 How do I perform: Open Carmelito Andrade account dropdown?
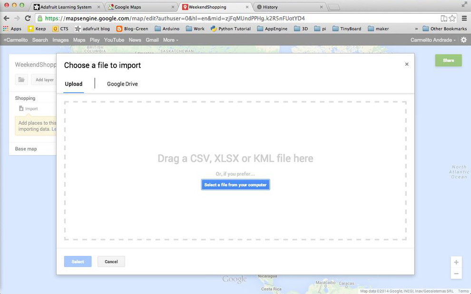[x=433, y=40]
